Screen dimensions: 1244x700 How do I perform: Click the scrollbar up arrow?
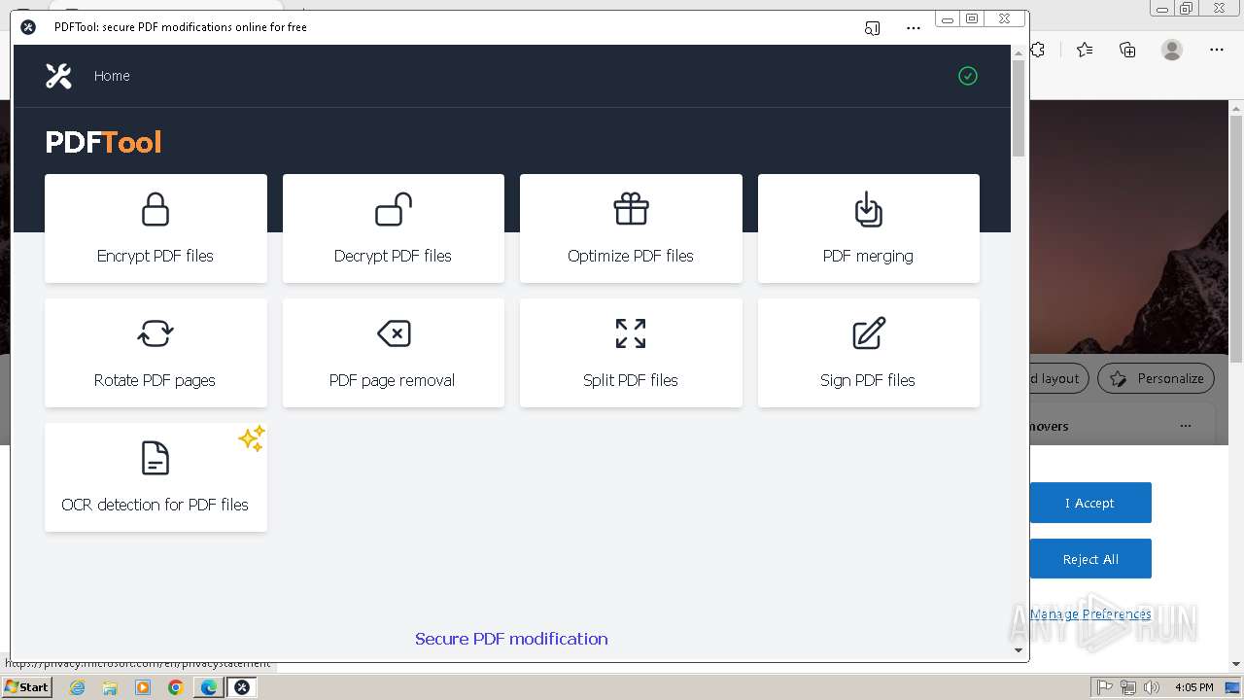tap(1019, 52)
